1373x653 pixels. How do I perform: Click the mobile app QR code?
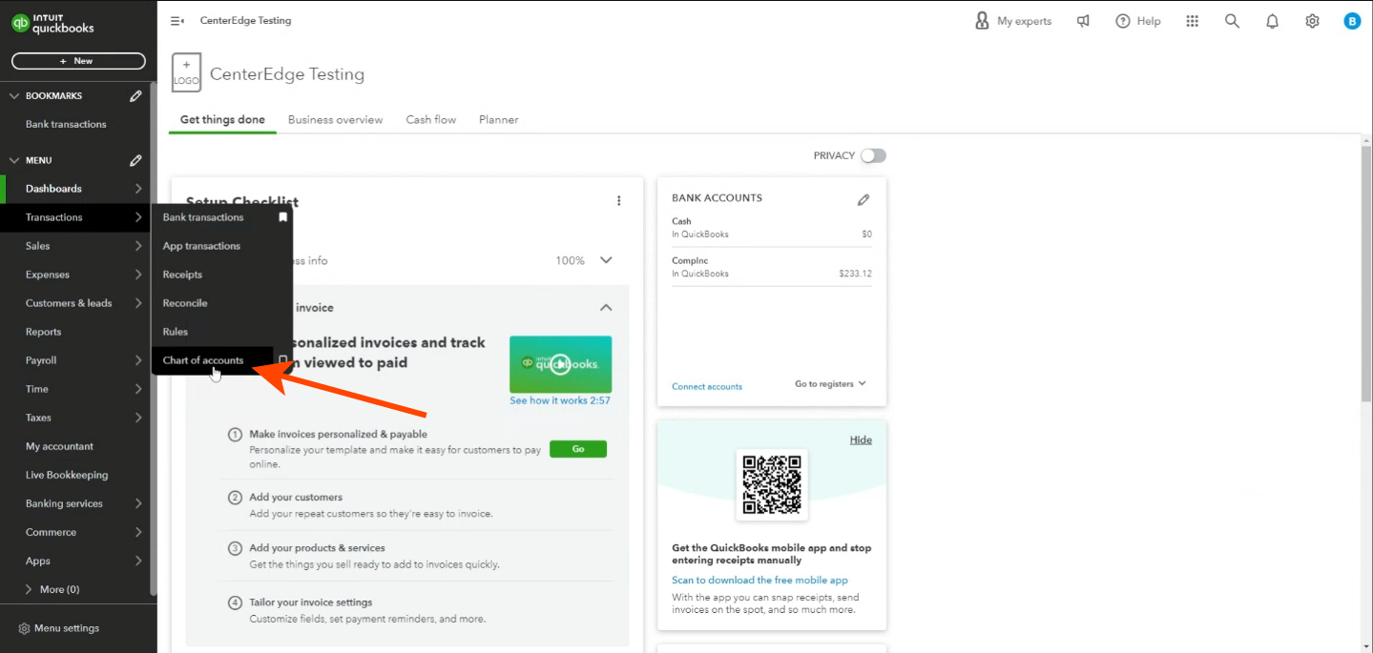(x=772, y=485)
